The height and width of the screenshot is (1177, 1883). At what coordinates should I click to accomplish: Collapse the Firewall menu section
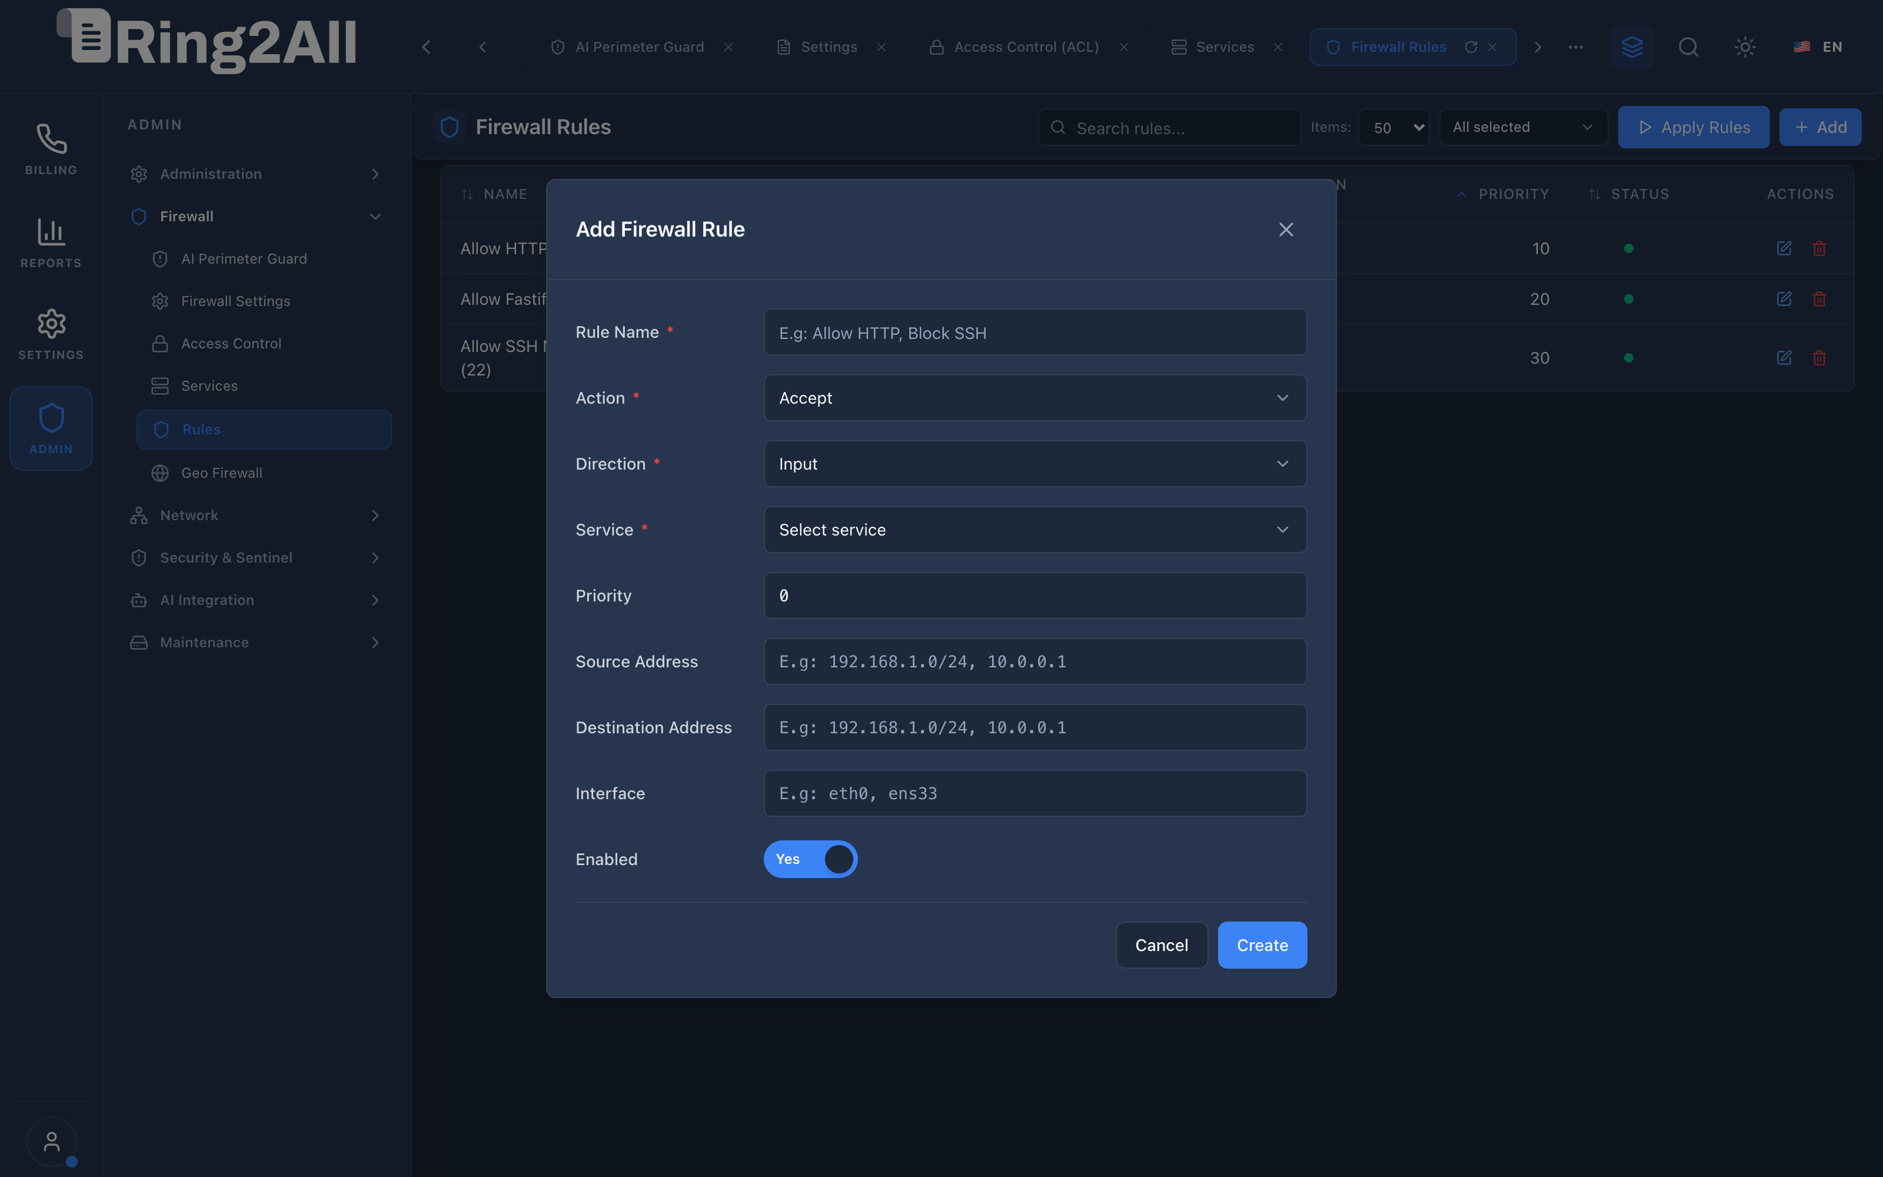[257, 217]
